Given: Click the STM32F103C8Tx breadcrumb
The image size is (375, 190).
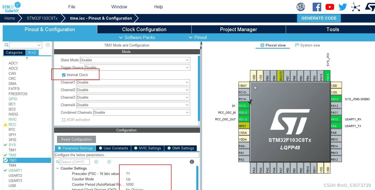Looking at the screenshot, I should pyautogui.click(x=42, y=18).
